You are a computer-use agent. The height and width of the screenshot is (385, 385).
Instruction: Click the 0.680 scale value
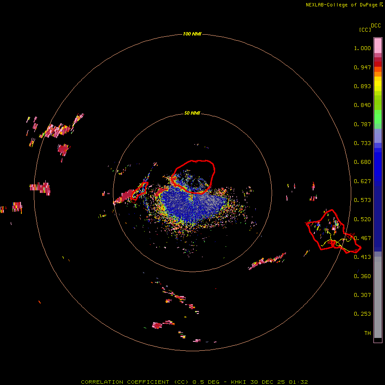pyautogui.click(x=362, y=162)
